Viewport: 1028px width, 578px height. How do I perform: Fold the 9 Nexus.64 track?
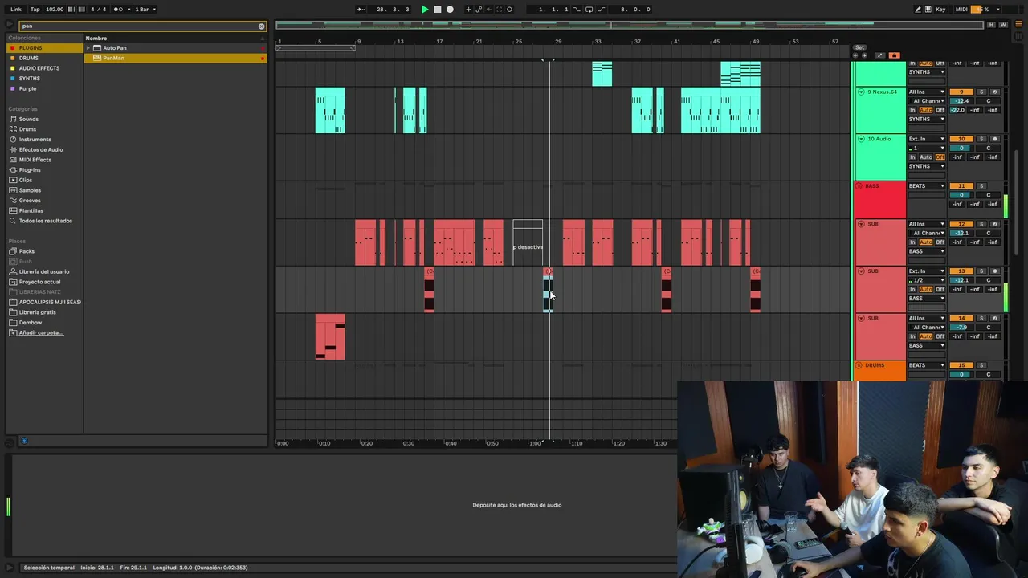[x=861, y=92]
